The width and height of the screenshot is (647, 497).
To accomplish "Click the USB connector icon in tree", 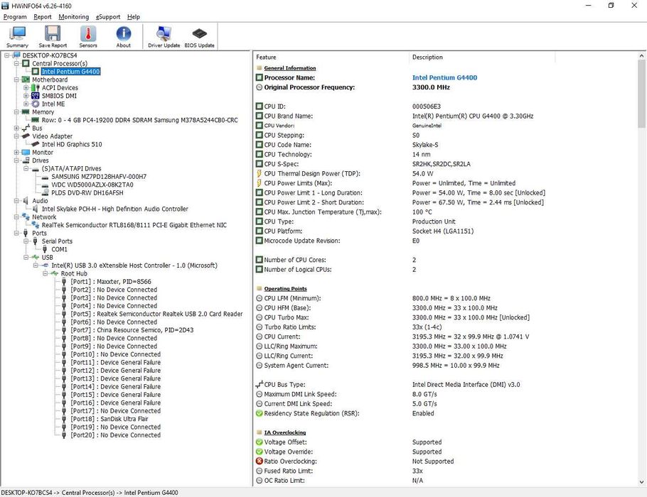I will 36,257.
